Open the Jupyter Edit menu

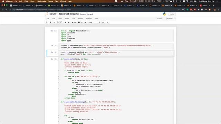(54, 19)
